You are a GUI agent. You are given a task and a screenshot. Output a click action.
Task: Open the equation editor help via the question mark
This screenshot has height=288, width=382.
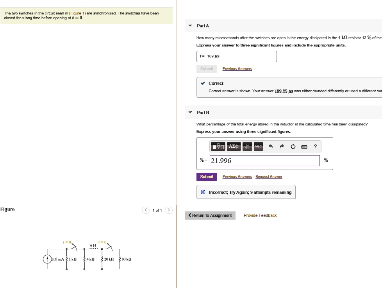click(315, 146)
